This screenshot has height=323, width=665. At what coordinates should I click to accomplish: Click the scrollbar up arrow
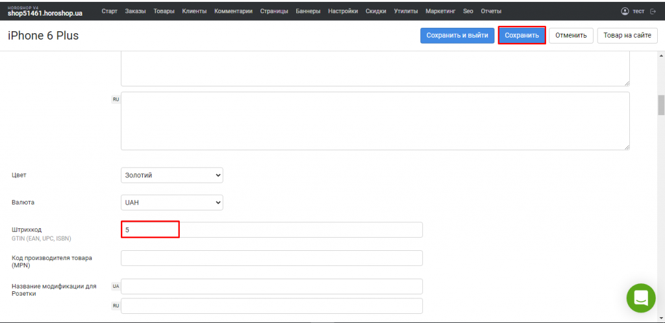click(x=660, y=56)
